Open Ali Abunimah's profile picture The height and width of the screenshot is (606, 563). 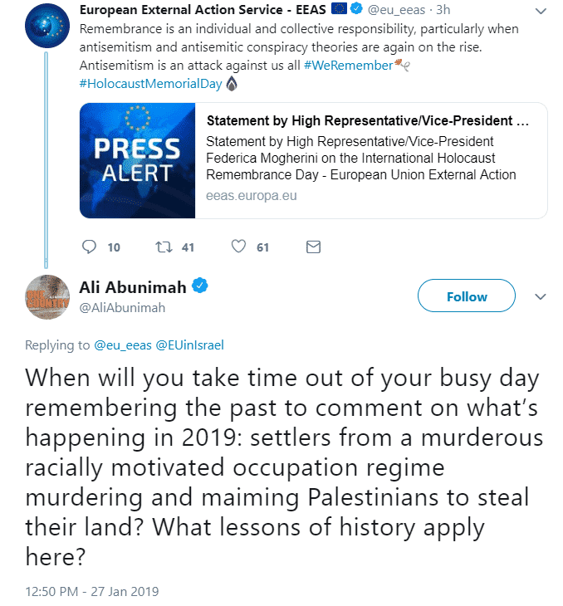(x=47, y=297)
